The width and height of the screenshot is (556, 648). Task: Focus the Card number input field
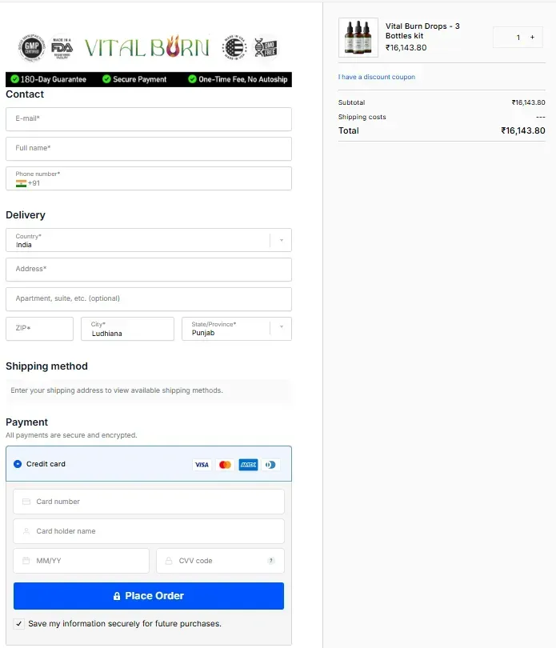[149, 502]
